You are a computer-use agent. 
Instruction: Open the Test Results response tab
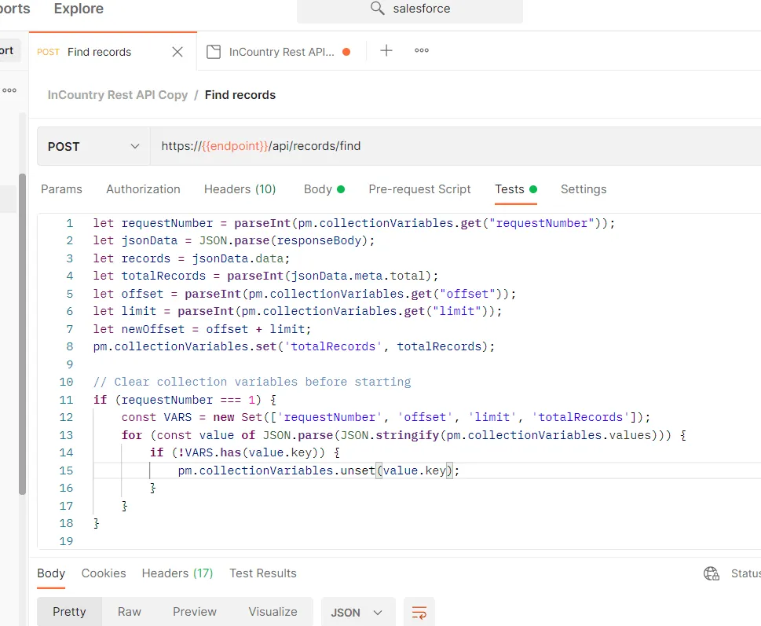coord(262,573)
